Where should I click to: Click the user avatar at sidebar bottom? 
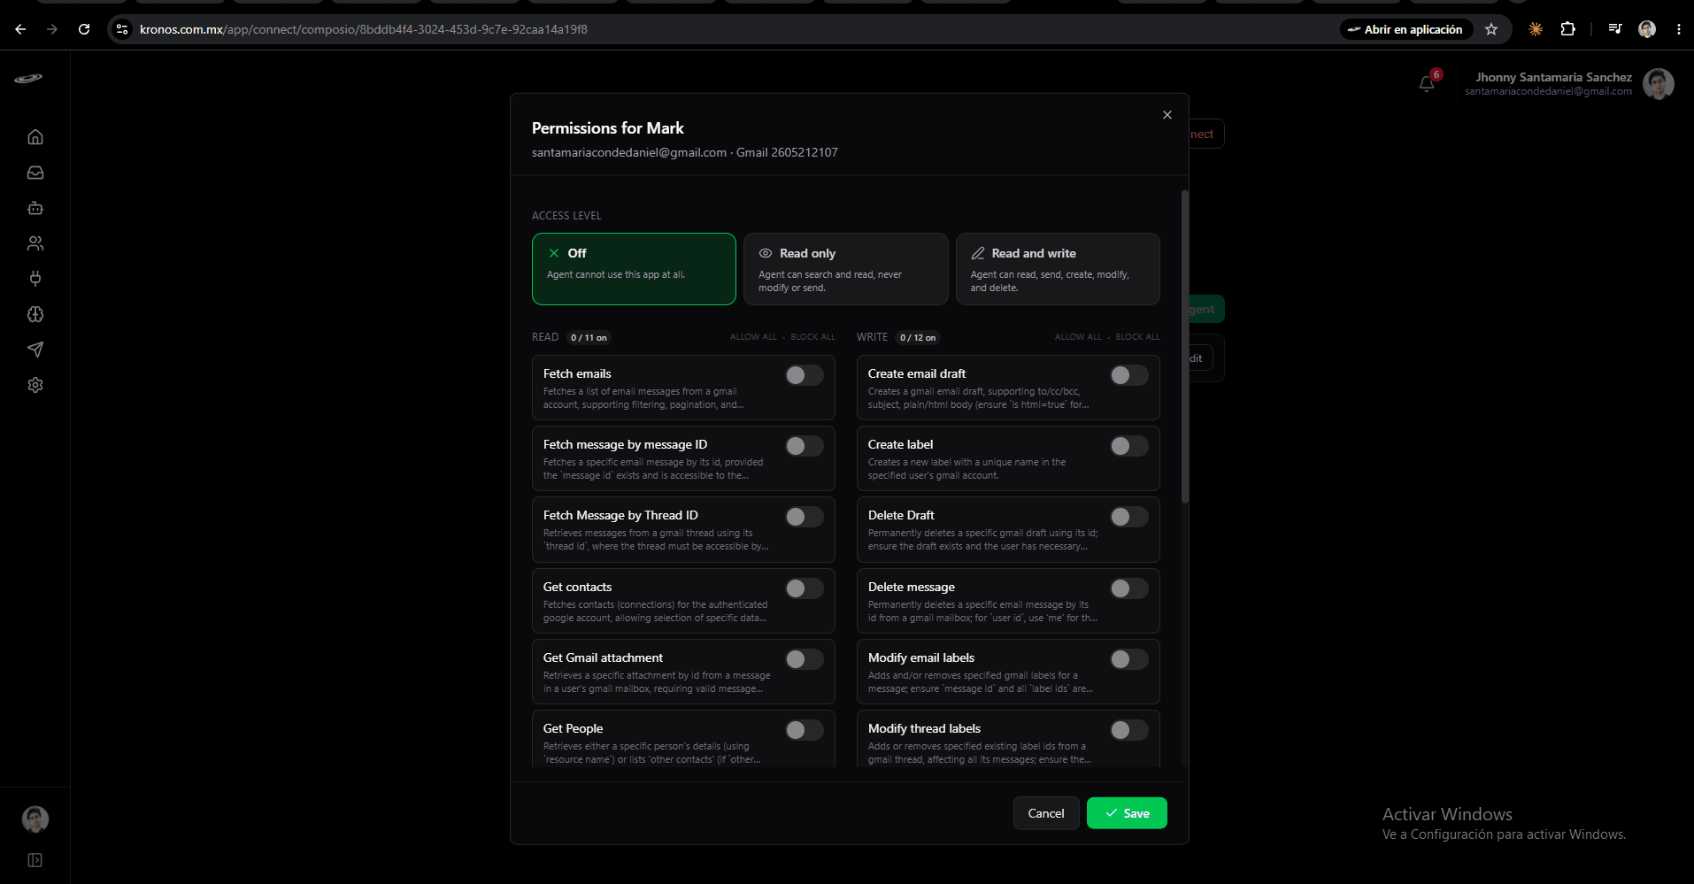(x=35, y=819)
